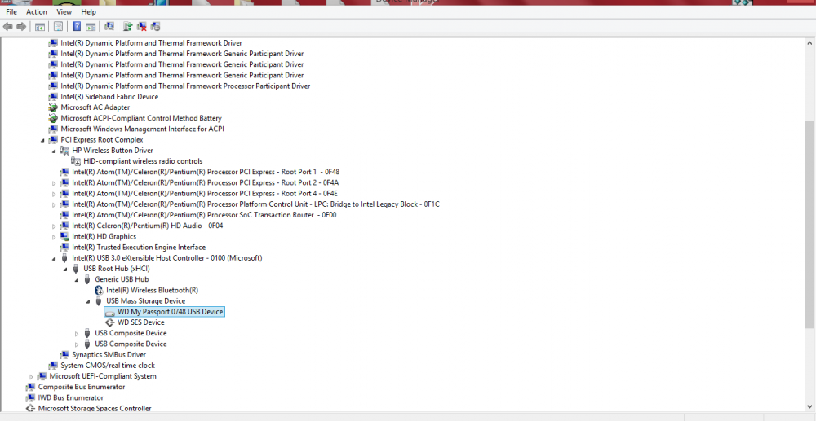Toggle the Show/Hide Console Tree toolbar icon

39,27
